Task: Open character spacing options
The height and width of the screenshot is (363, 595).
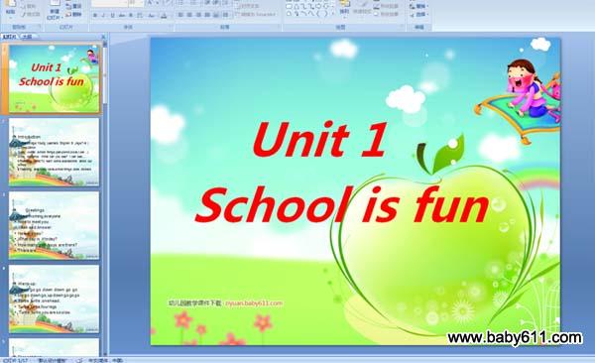Action: coord(140,15)
